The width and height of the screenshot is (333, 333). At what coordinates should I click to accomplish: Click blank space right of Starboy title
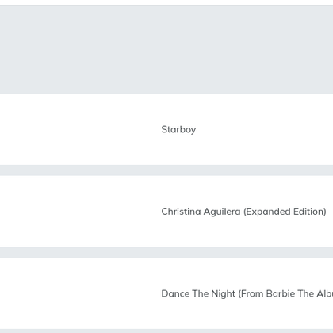pos(264,129)
